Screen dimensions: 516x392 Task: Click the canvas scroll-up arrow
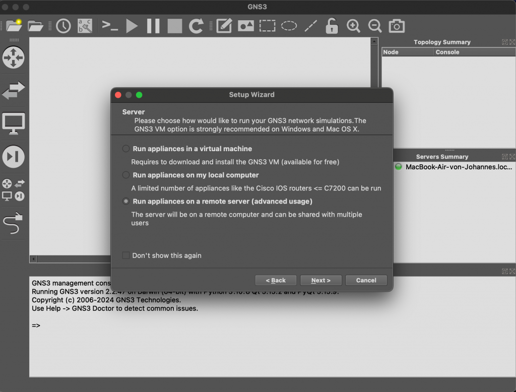pyautogui.click(x=374, y=41)
